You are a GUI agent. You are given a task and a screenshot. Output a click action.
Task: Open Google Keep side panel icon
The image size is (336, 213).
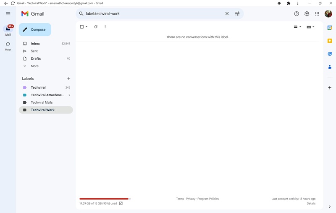(x=330, y=41)
